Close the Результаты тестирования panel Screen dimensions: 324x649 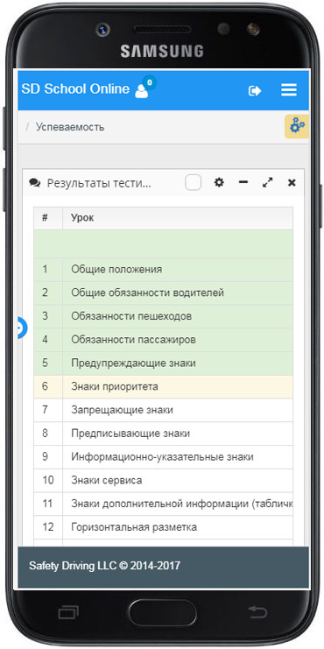click(x=292, y=182)
